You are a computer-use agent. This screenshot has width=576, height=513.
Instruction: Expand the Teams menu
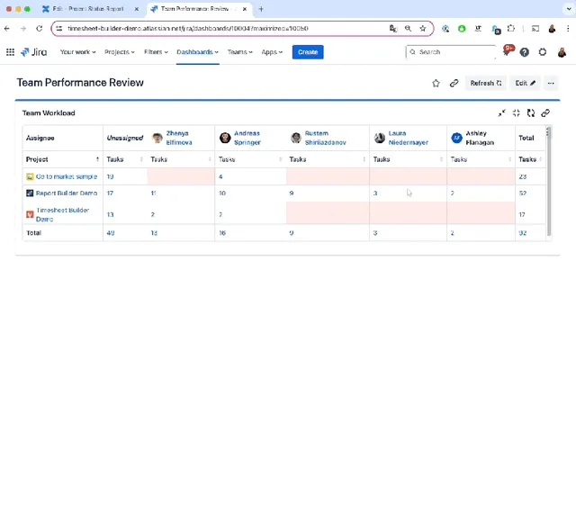point(240,52)
